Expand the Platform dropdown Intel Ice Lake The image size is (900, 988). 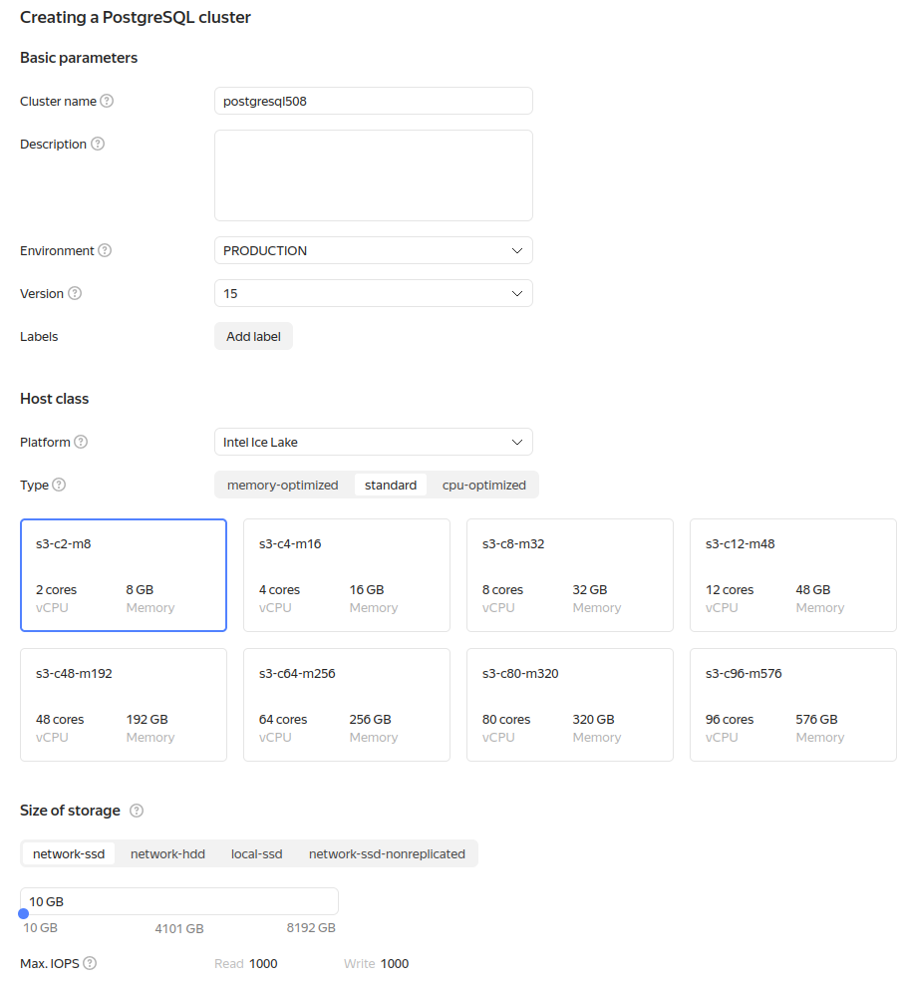(x=373, y=442)
